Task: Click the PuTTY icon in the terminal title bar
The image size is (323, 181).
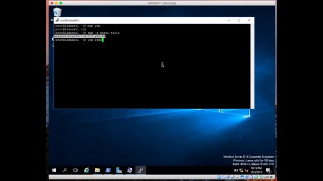Action: pyautogui.click(x=57, y=20)
